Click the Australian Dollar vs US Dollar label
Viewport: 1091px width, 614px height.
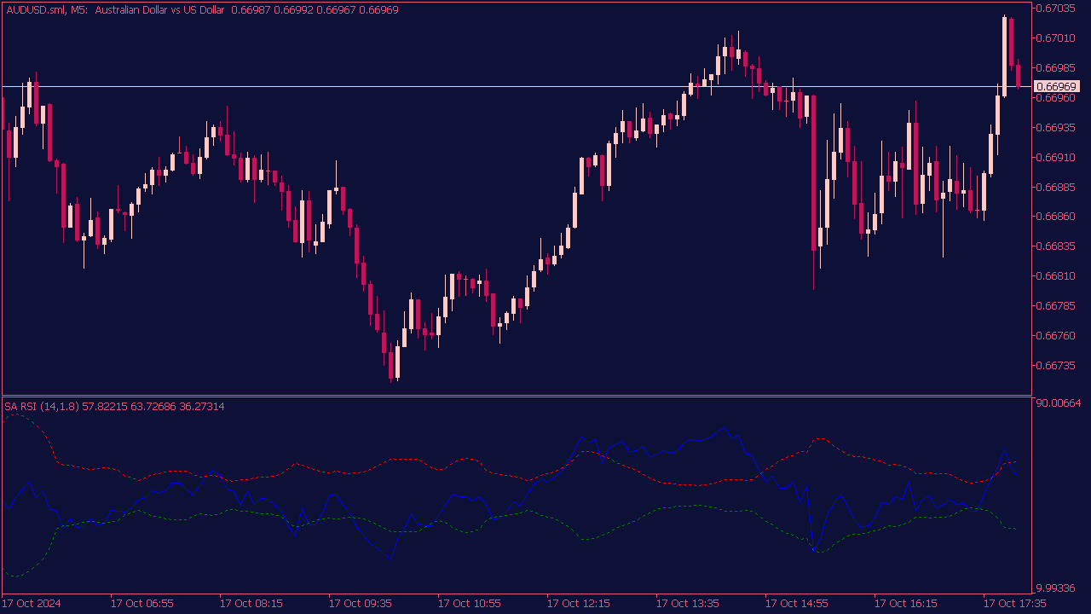click(160, 9)
